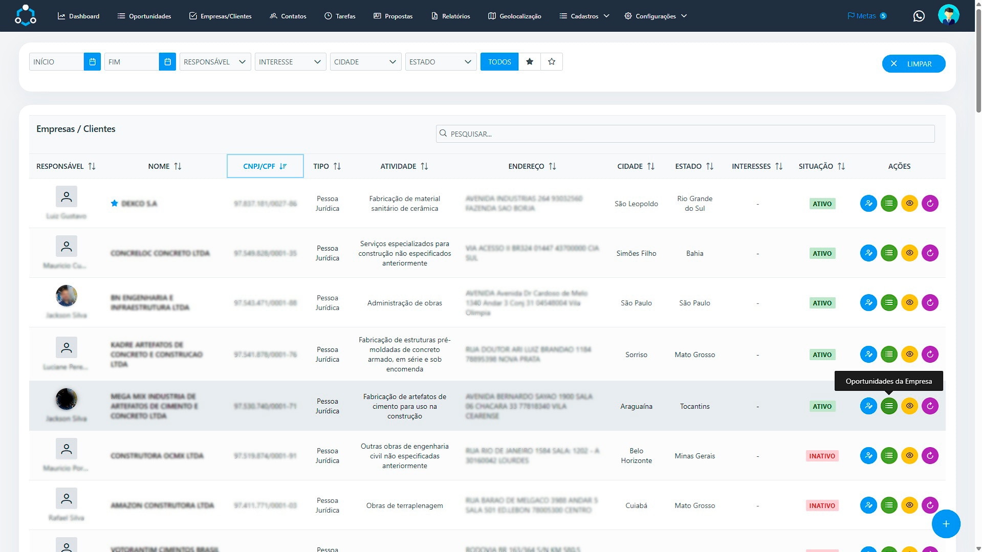
Task: Expand the CIDADE filter dropdown
Action: 365,62
